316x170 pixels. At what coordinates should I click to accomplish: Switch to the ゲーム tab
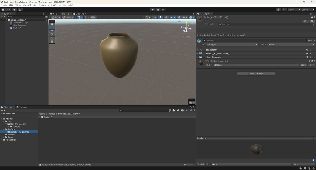coord(54,14)
